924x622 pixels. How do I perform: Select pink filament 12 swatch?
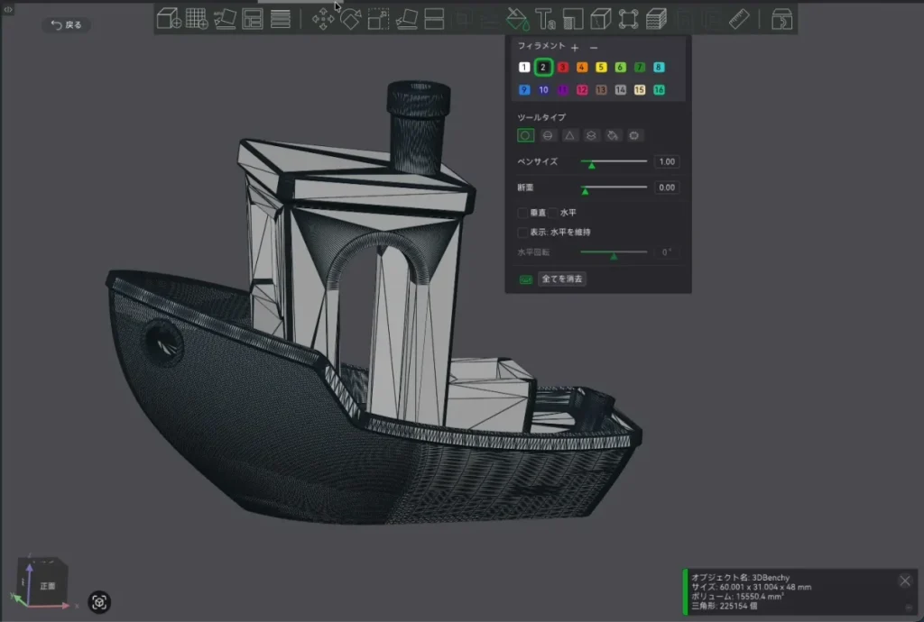[582, 89]
